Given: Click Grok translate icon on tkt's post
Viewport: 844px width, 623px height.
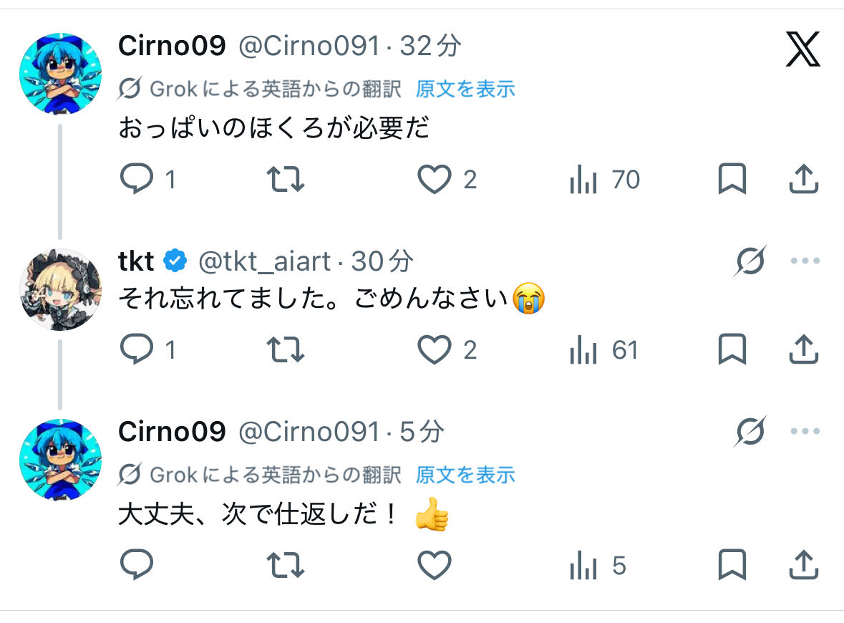Looking at the screenshot, I should [750, 261].
